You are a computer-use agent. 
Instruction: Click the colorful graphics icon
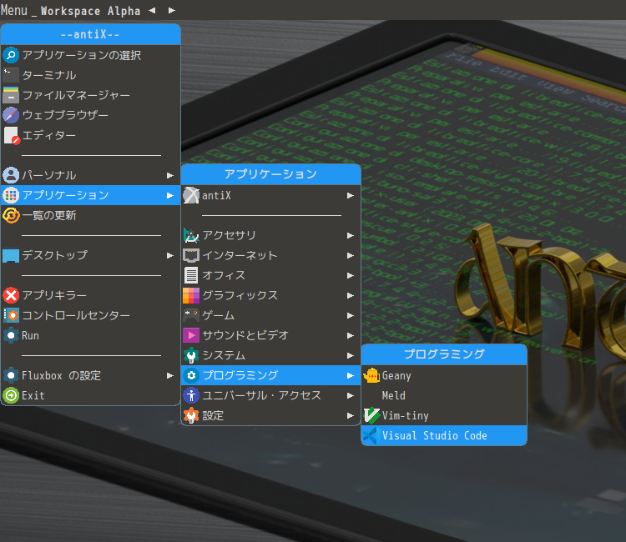[x=191, y=295]
